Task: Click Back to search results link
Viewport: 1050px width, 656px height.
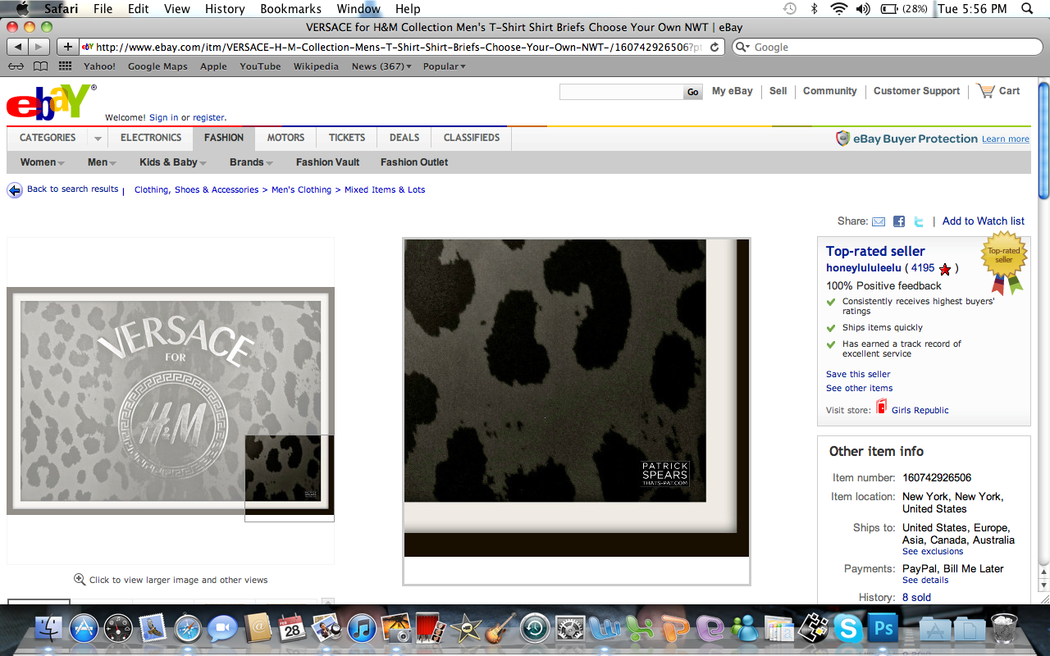Action: pos(73,189)
